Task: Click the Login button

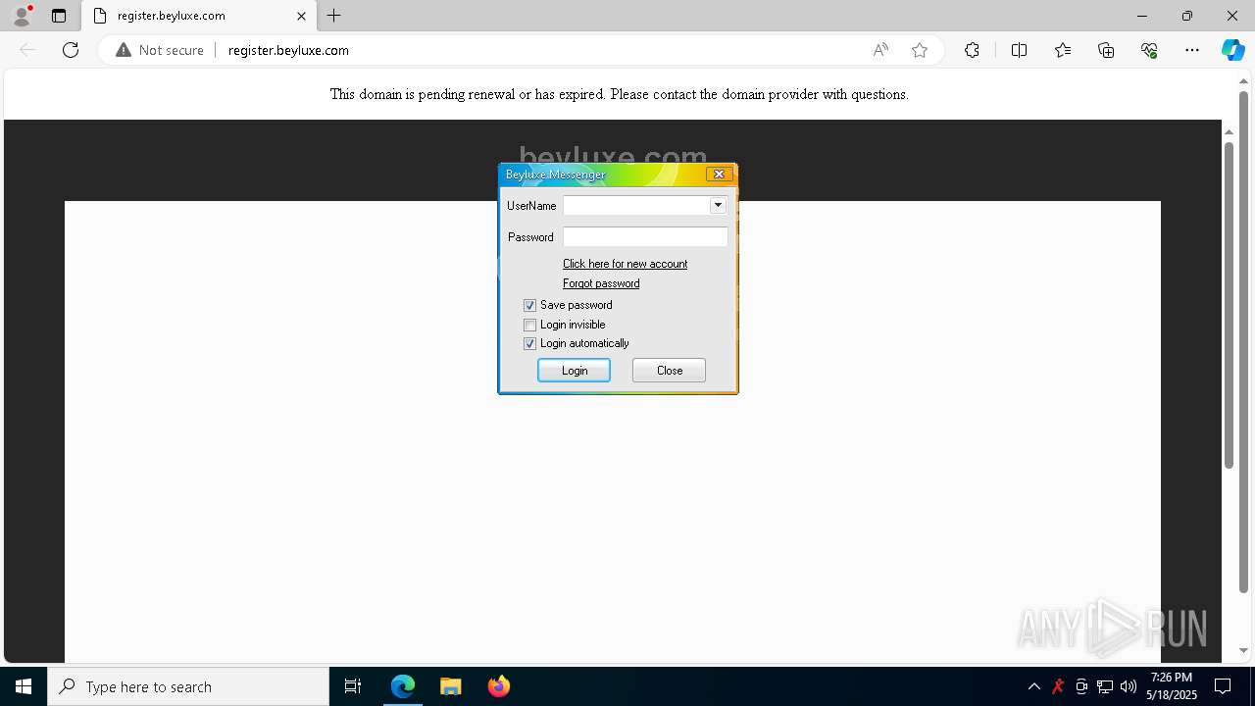Action: click(x=575, y=370)
